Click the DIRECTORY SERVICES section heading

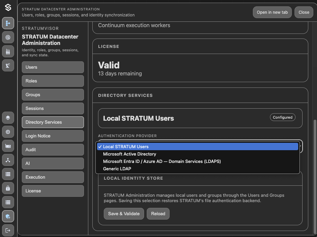pyautogui.click(x=125, y=96)
